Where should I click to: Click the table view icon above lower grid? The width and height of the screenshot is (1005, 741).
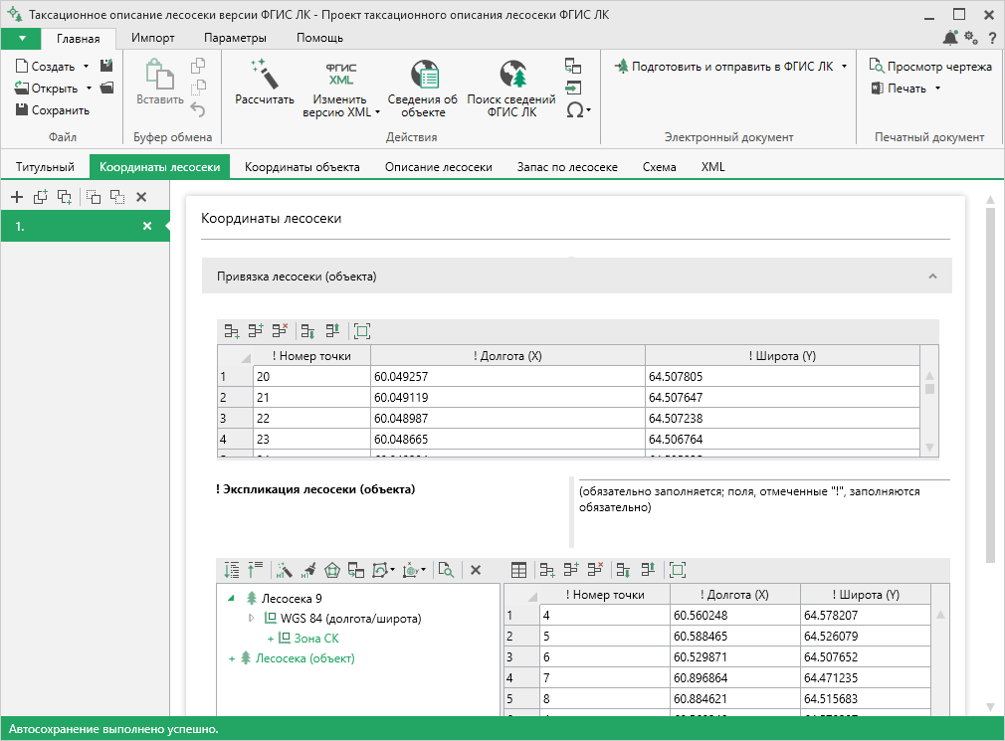[x=518, y=570]
